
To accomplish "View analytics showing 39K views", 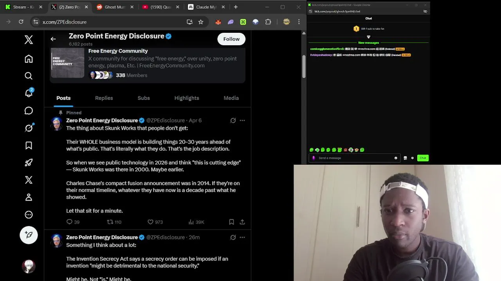I will (196, 222).
